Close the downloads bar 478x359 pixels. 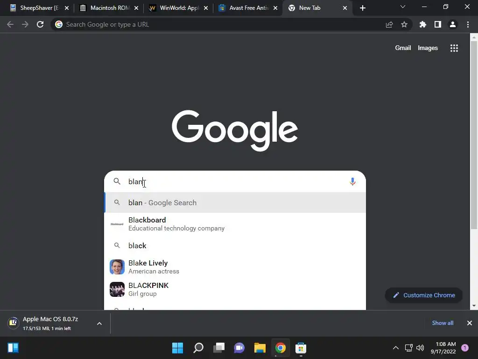470,323
